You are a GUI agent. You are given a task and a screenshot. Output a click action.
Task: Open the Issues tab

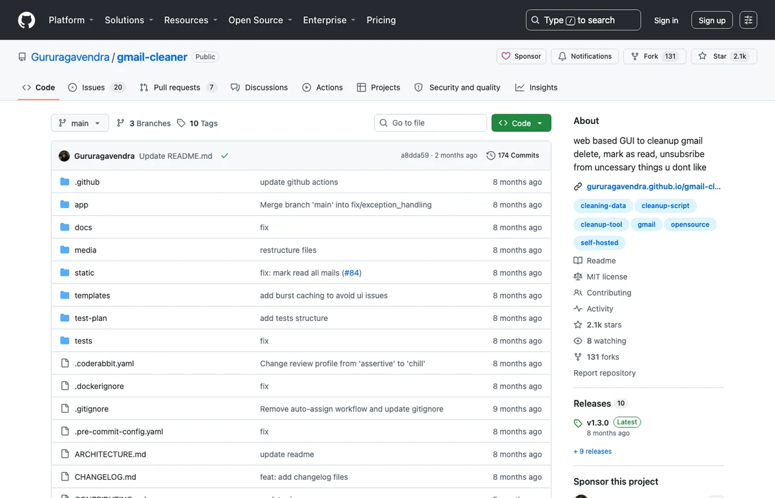coord(96,87)
